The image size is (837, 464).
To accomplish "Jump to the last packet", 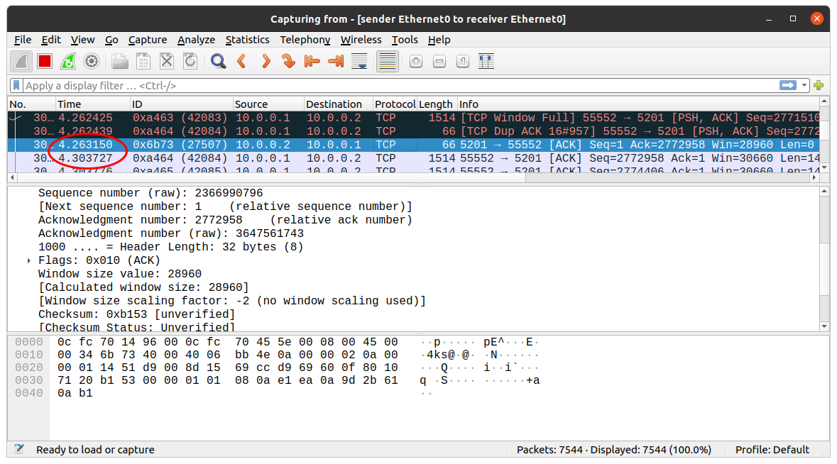I will pyautogui.click(x=336, y=62).
